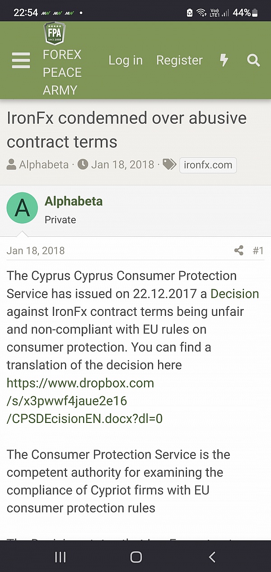Click the Log in menu item
Viewport: 271px width, 572px height.
click(x=126, y=61)
